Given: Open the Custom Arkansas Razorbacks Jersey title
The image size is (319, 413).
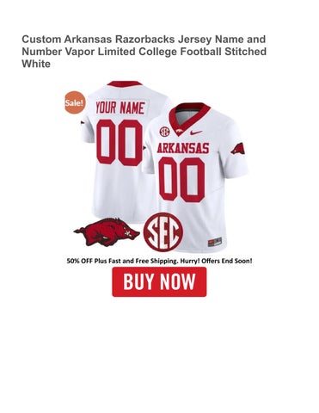Looking at the screenshot, I should 144,52.
